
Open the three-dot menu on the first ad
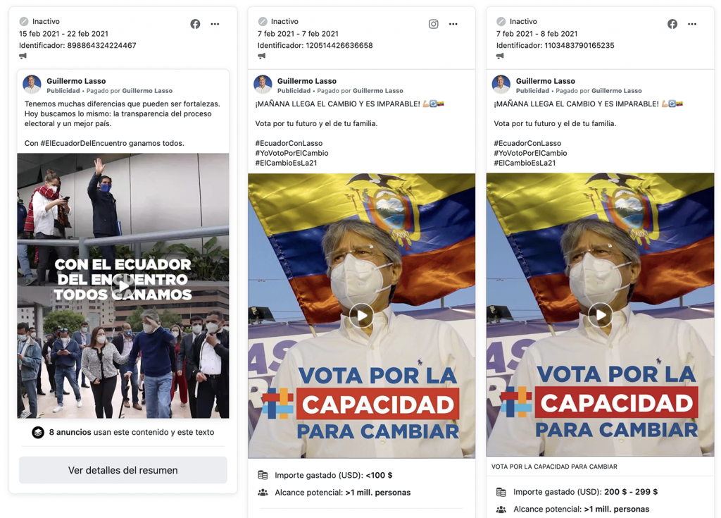tap(215, 24)
